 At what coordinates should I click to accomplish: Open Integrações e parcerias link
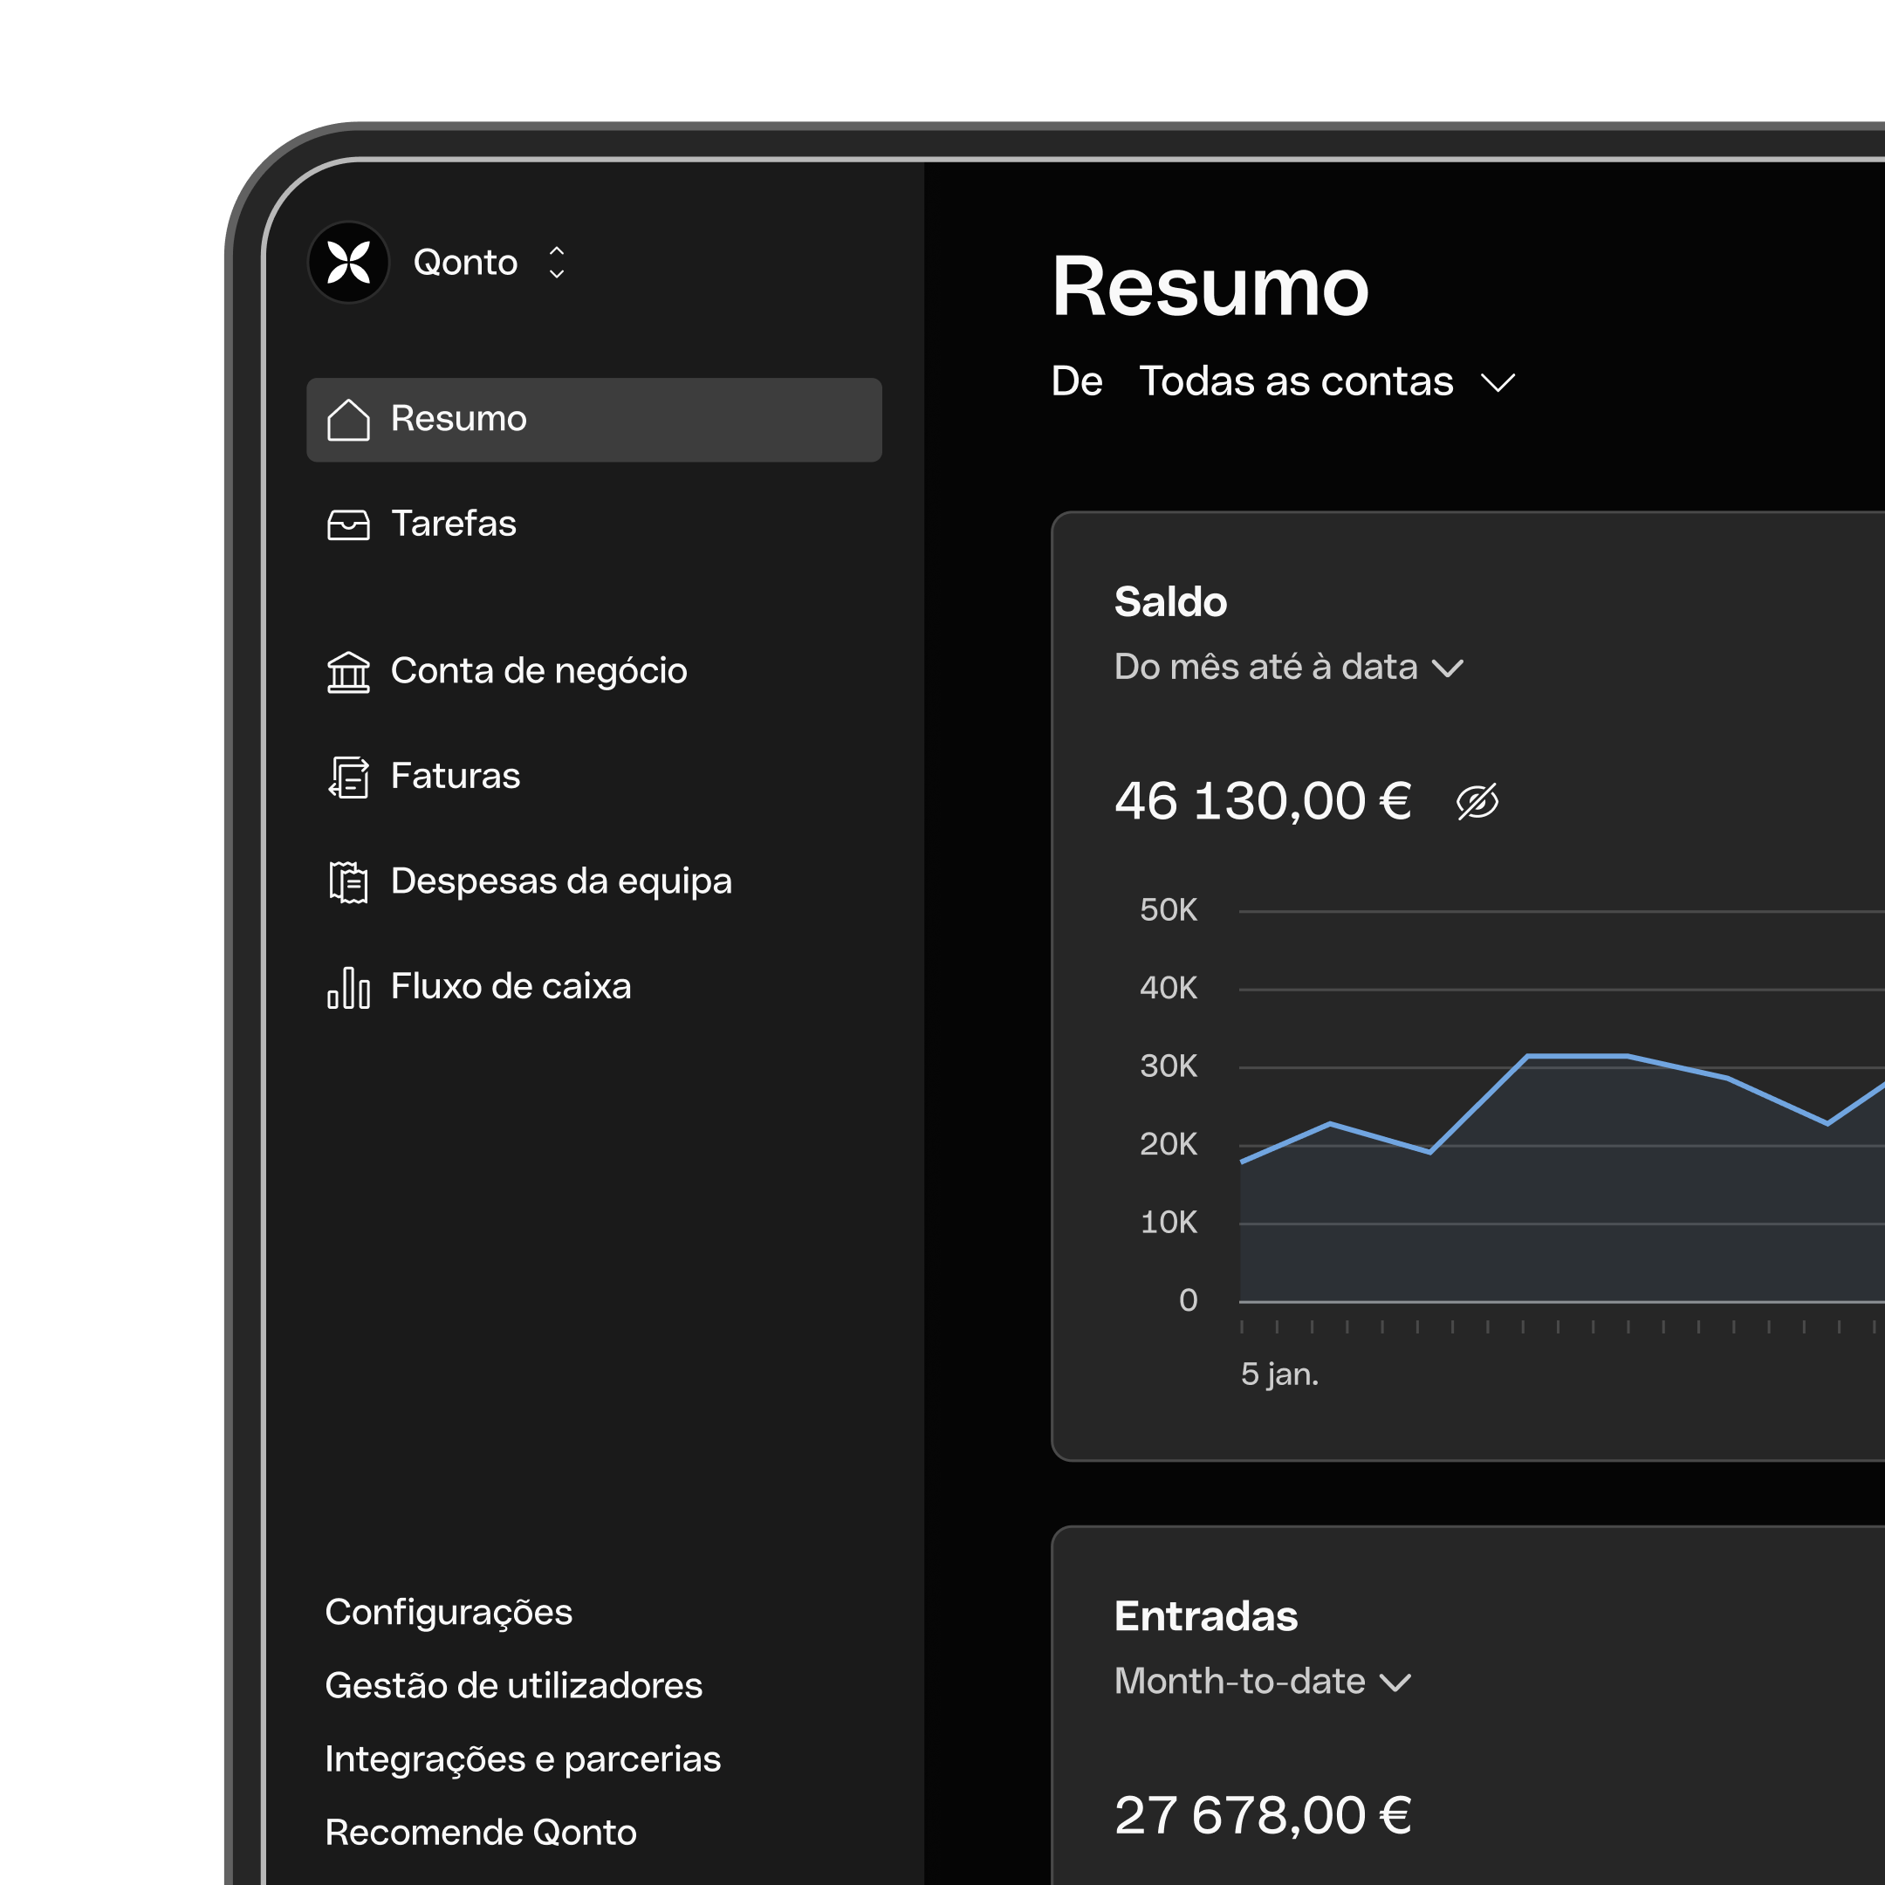point(523,1759)
